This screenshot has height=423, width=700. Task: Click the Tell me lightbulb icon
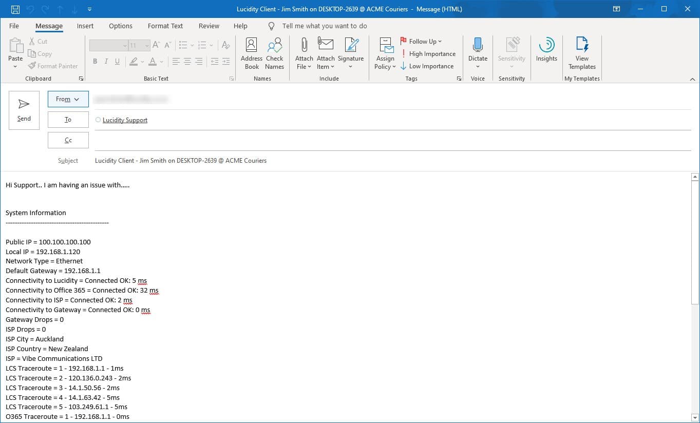[x=272, y=26]
